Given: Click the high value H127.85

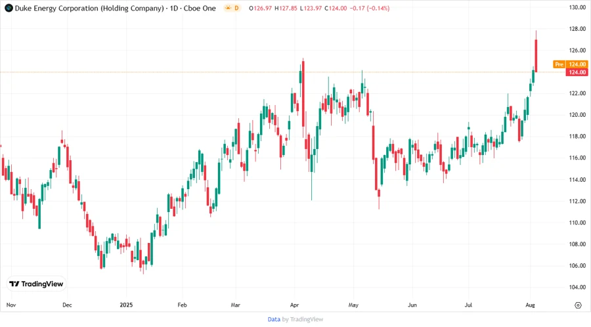Looking at the screenshot, I should 286,8.
